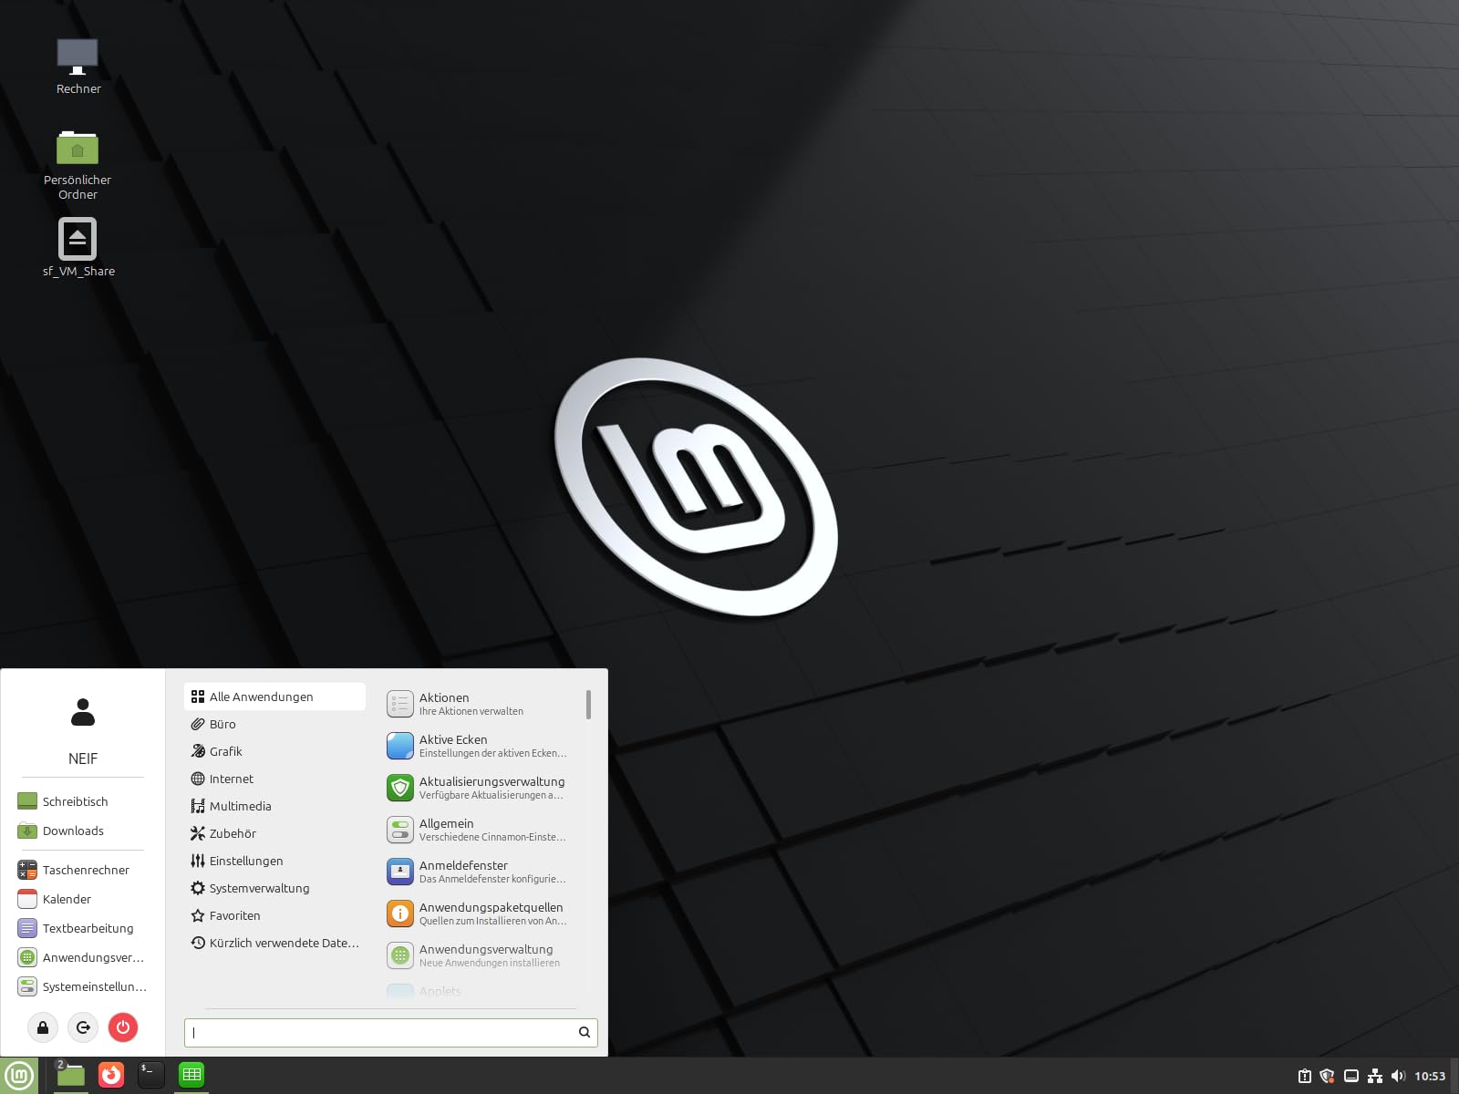Launch the terminal from the panel

[x=151, y=1076]
